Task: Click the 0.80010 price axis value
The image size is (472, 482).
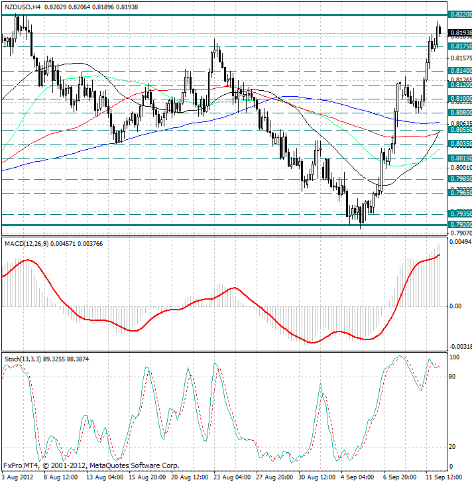Action: tap(461, 168)
